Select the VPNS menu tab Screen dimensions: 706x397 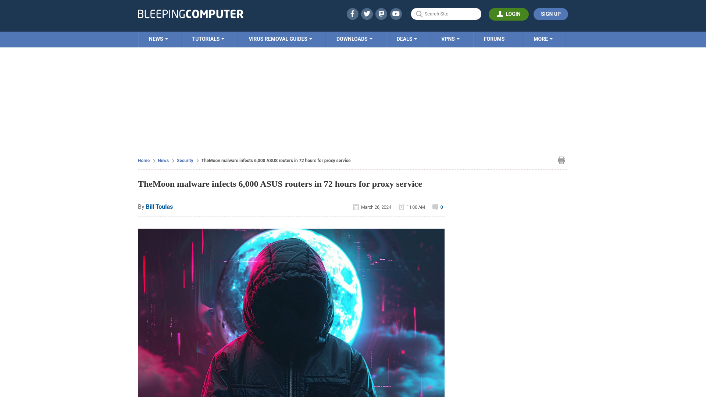tap(450, 39)
